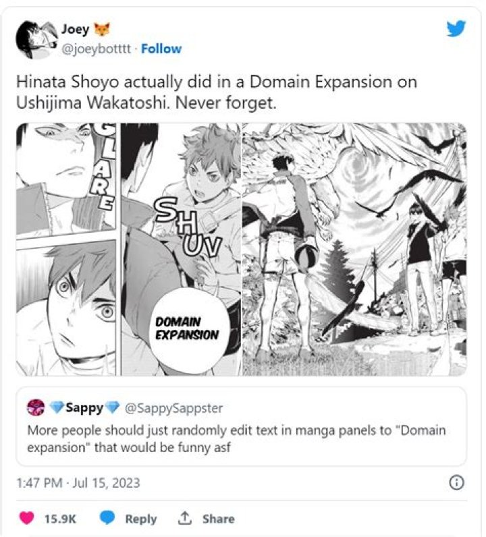Image resolution: width=486 pixels, height=537 pixels.
Task: Click Sappy's quoted tweet avatar
Action: (x=36, y=407)
